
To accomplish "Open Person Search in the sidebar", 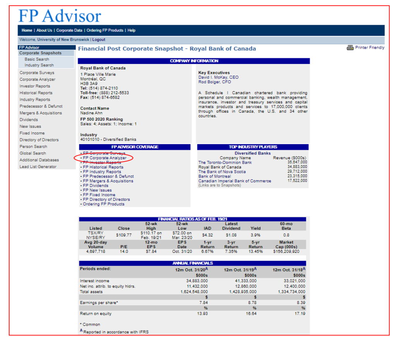I will click(x=33, y=146).
